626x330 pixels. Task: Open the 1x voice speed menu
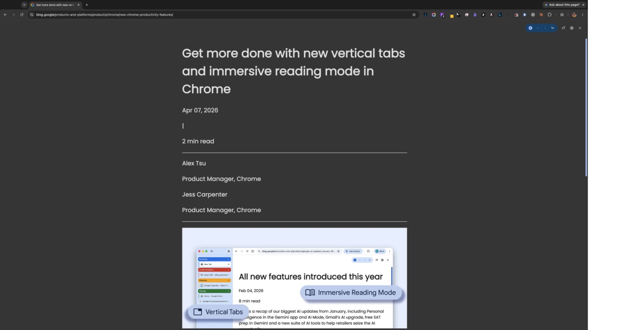coord(552,28)
